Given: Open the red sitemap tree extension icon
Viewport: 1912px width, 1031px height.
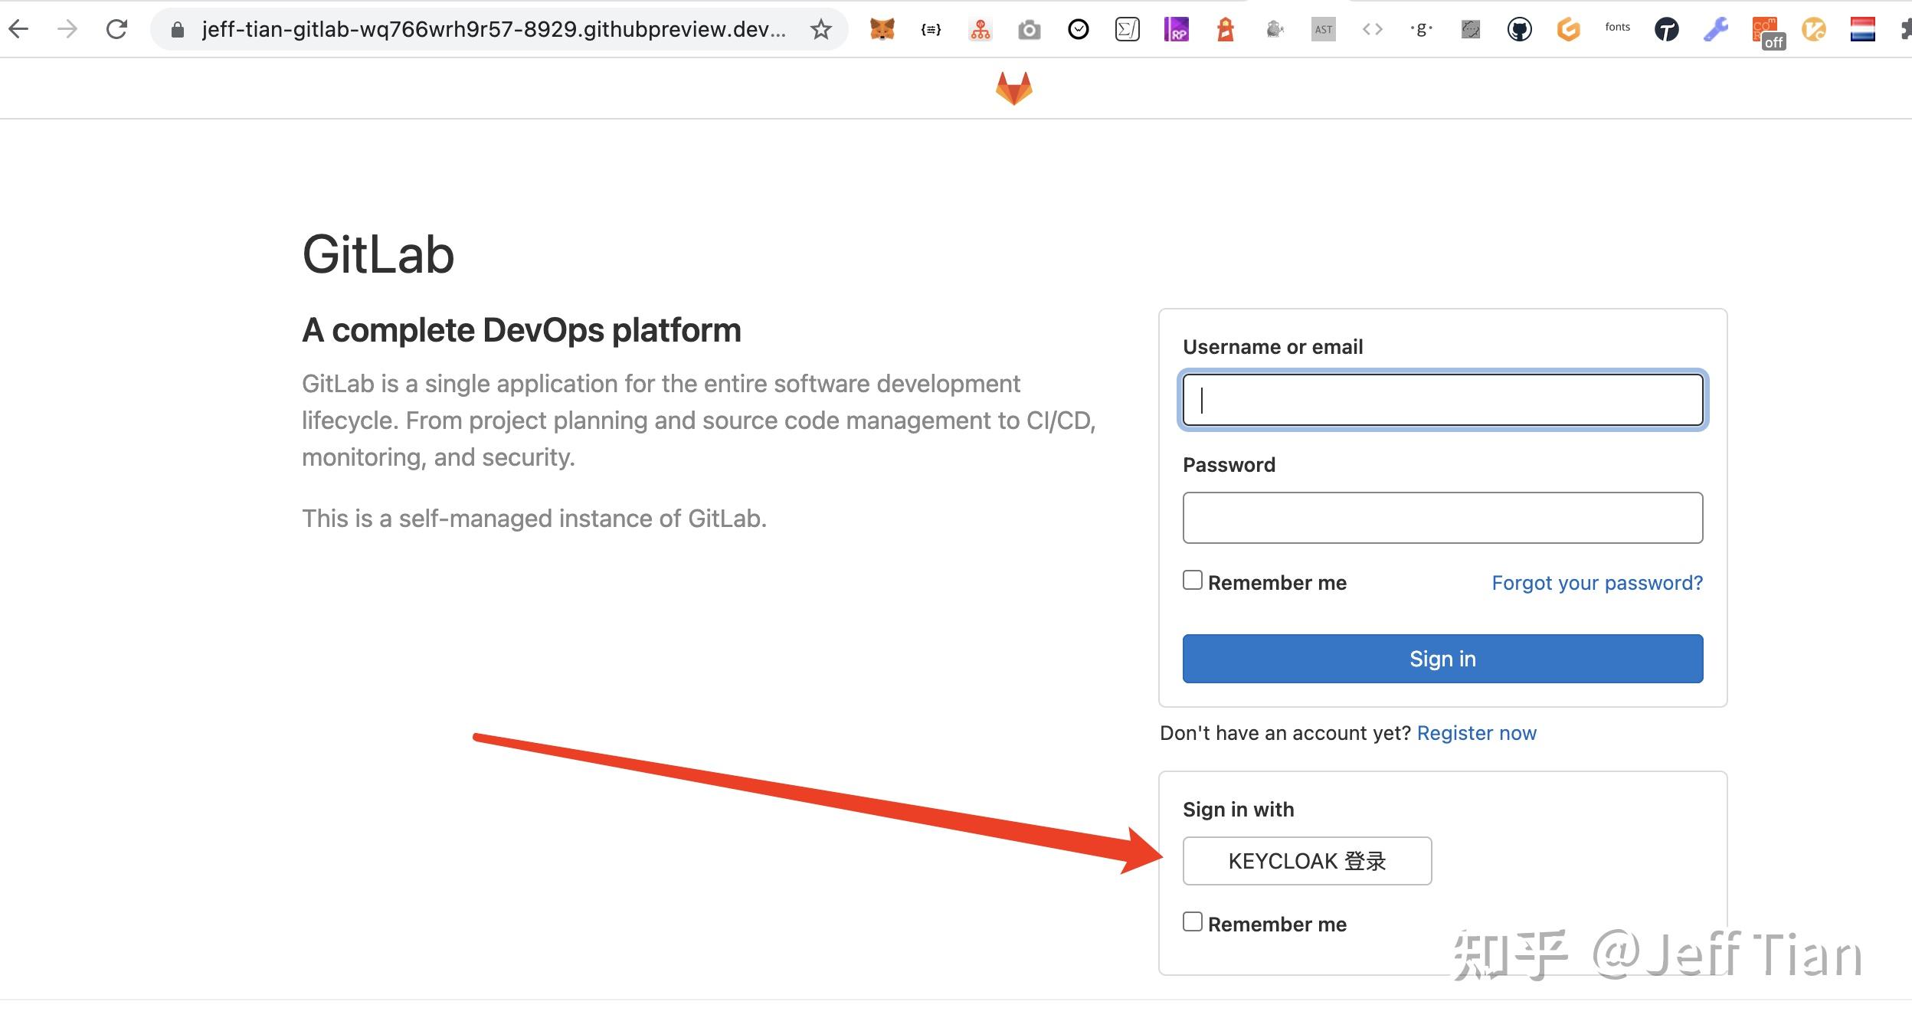Looking at the screenshot, I should tap(981, 30).
